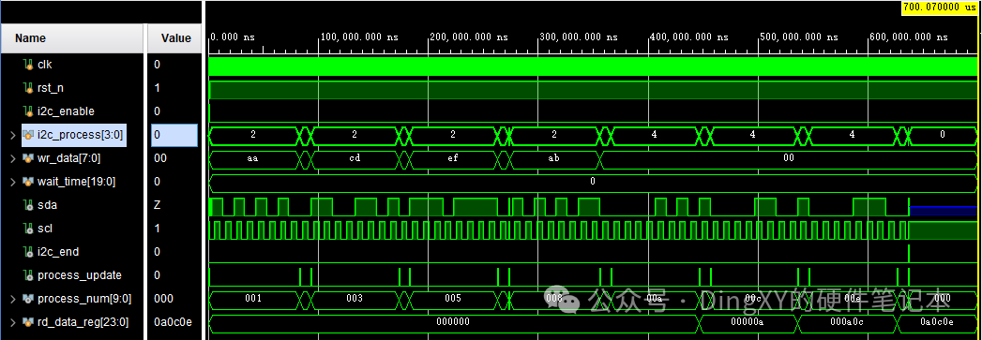Select the process_num[9:0] signal name
982x340 pixels.
84,299
